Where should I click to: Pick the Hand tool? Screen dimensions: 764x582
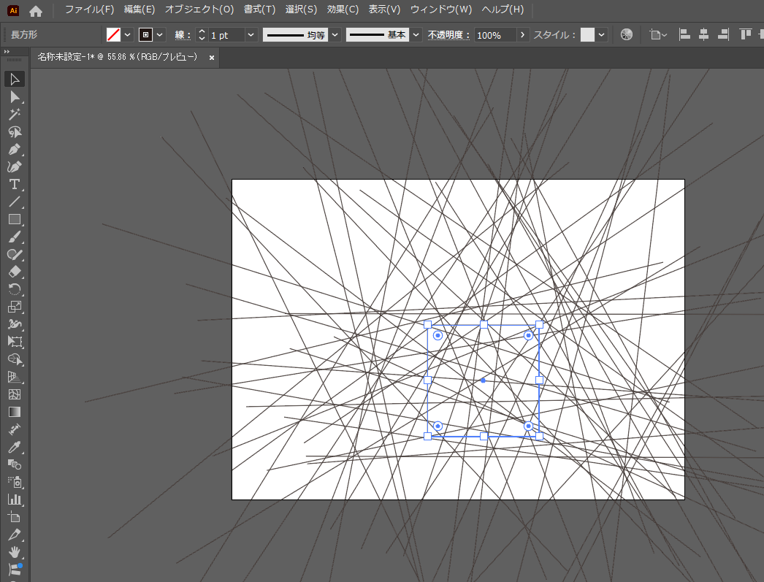[14, 552]
